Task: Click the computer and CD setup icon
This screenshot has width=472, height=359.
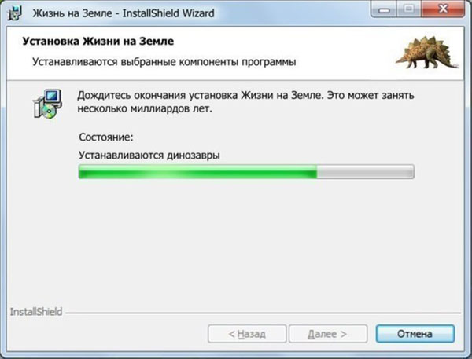Action: coord(47,104)
